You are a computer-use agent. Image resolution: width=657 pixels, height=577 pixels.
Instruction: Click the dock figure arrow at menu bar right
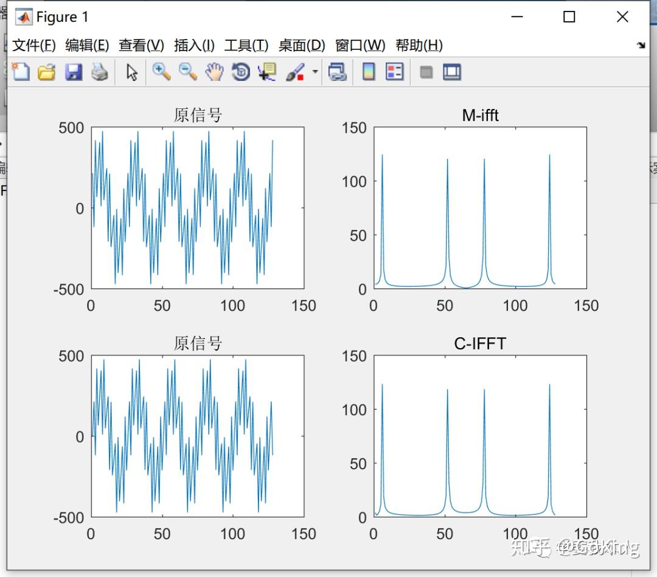click(641, 45)
